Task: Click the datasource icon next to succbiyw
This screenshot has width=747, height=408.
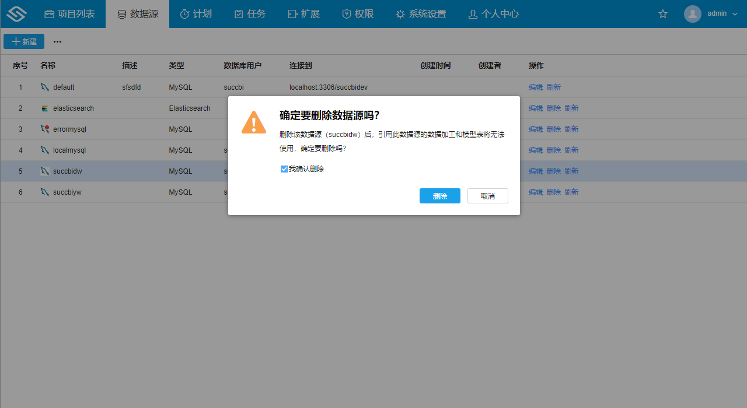Action: 46,192
